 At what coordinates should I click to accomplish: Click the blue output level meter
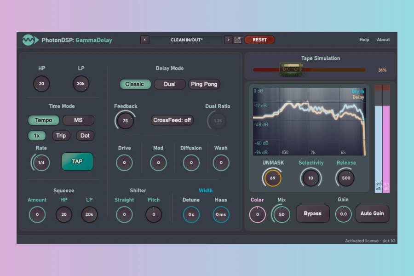[379, 138]
